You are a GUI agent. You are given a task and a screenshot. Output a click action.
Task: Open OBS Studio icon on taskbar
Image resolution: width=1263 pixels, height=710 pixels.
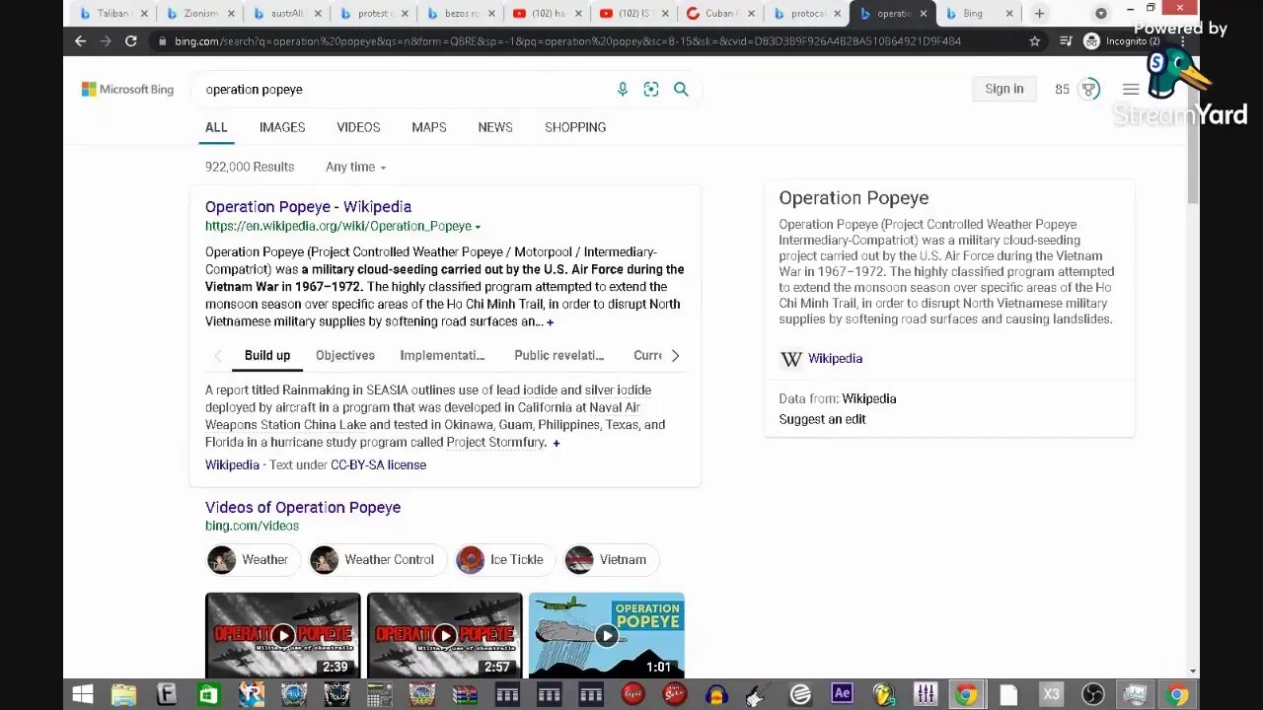[x=1092, y=695]
